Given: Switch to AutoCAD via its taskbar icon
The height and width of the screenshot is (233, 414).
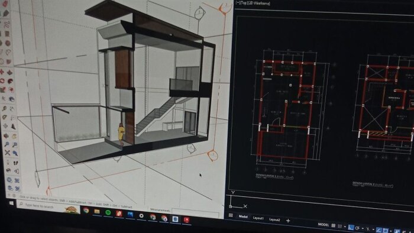Looking at the screenshot, I should 186,220.
